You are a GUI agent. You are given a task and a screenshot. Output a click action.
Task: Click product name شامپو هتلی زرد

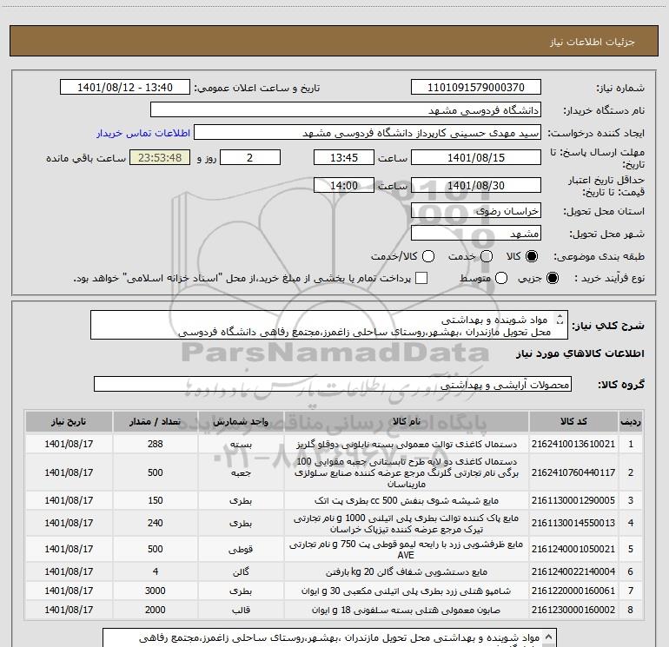407,591
